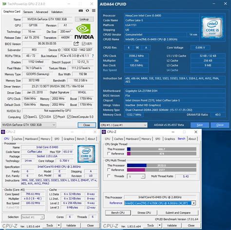Click Validate in left CPU-Z window
The height and width of the screenshot is (230, 231).
71,226
